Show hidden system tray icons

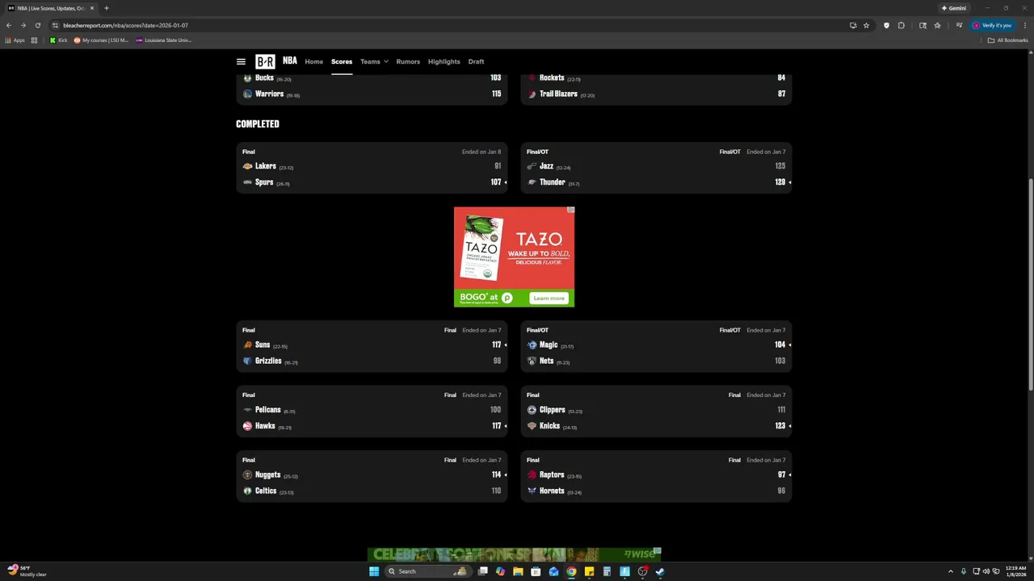[950, 571]
